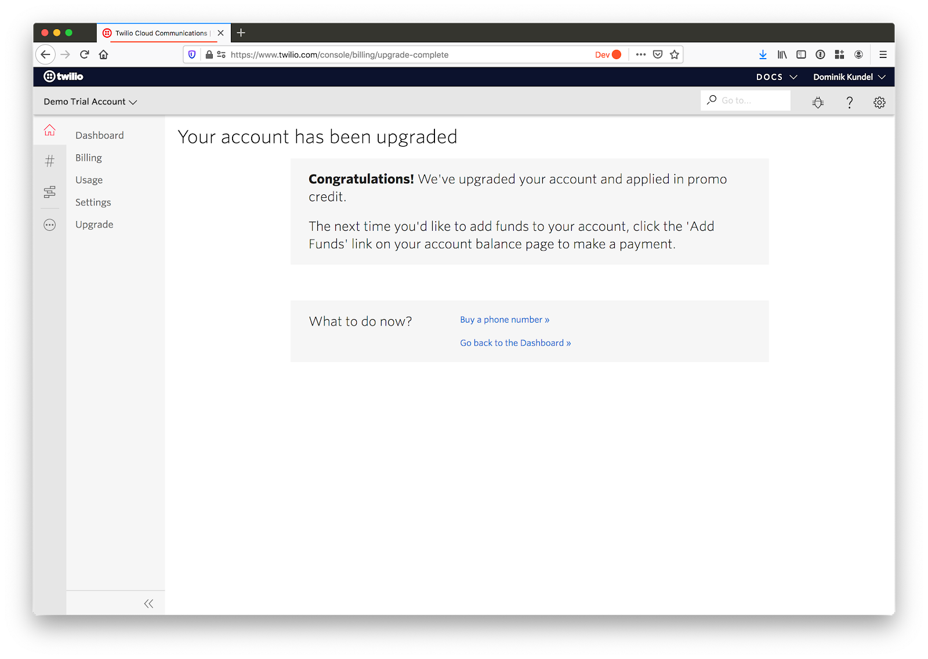Expand the DOCS dropdown
Viewport: 928px width, 659px height.
pyautogui.click(x=777, y=77)
